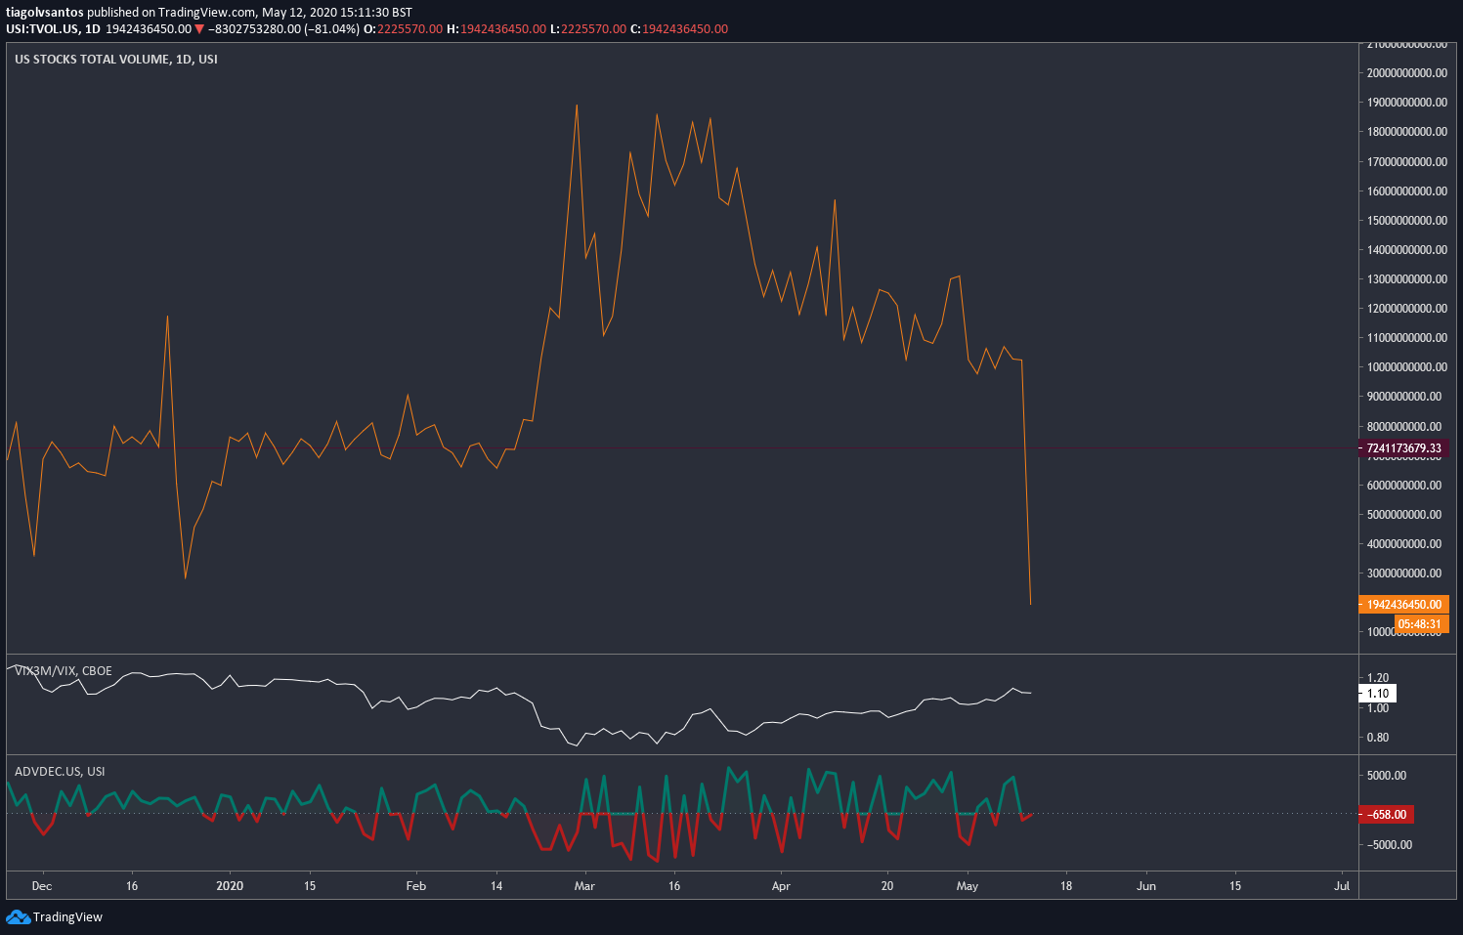
Task: Select the May label on the time axis
Action: click(x=968, y=885)
